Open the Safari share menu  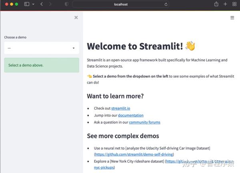[x=216, y=4]
